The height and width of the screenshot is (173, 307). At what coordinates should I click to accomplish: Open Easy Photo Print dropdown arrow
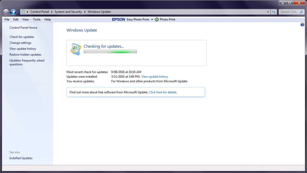[152, 19]
